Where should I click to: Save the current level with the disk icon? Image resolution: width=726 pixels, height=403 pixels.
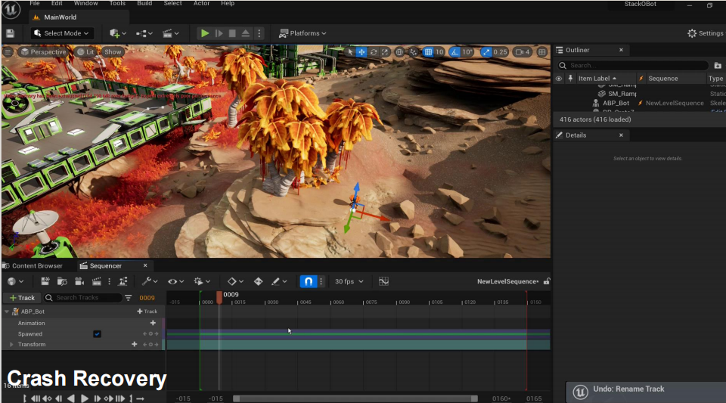(10, 33)
